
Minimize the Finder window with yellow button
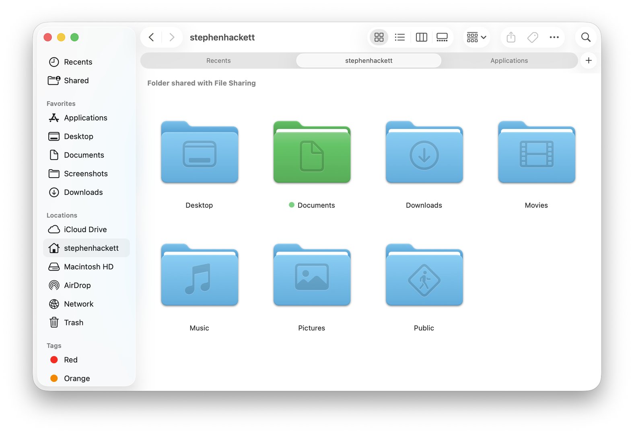coord(61,37)
